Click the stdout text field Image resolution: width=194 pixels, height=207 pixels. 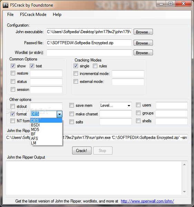click(x=46, y=106)
